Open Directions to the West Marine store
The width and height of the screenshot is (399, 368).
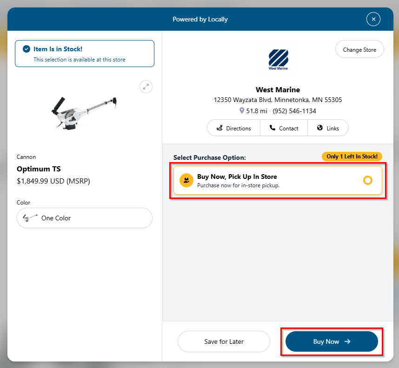[233, 128]
